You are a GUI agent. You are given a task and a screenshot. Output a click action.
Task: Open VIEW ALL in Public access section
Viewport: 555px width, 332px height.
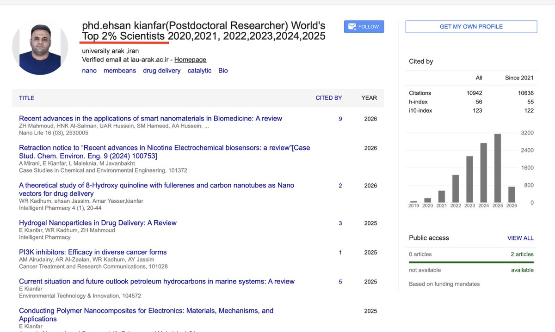point(520,238)
